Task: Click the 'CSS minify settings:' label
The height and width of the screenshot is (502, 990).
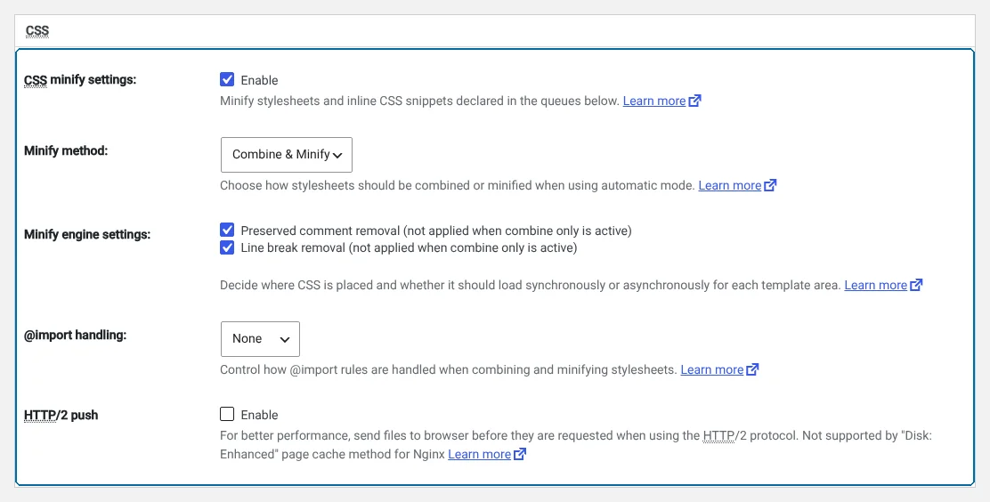Action: 80,80
